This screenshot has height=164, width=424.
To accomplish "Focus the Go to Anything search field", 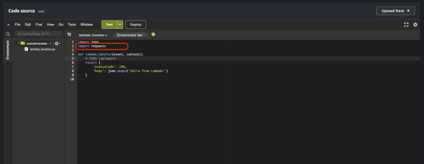I will [39, 34].
